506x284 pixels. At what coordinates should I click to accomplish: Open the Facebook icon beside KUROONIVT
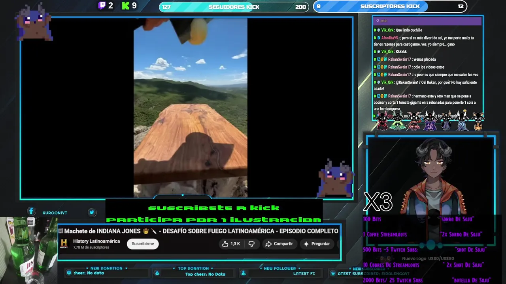click(31, 211)
